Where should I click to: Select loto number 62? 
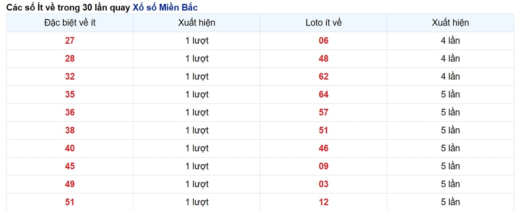(324, 77)
